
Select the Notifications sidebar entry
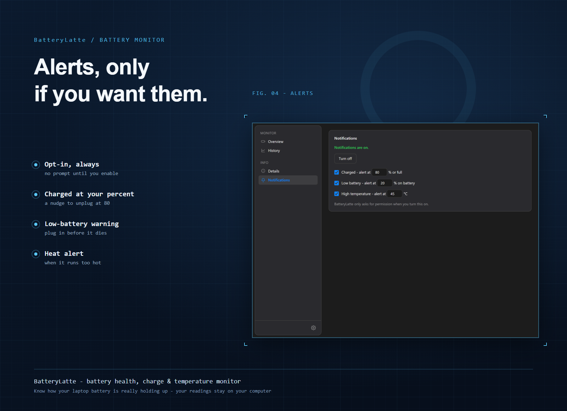[288, 180]
